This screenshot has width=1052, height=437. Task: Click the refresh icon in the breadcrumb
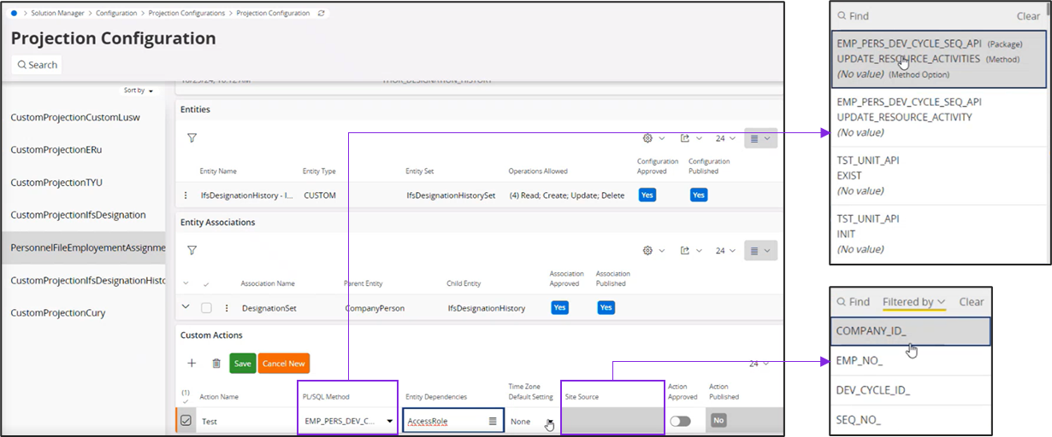321,14
